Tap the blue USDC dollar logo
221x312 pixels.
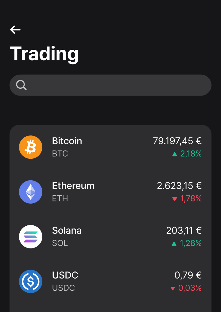pos(31,281)
